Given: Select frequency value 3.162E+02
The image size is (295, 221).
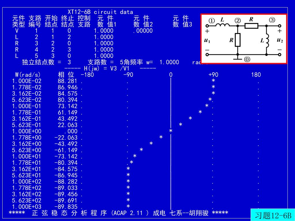Looking at the screenshot, I should 27,194.
